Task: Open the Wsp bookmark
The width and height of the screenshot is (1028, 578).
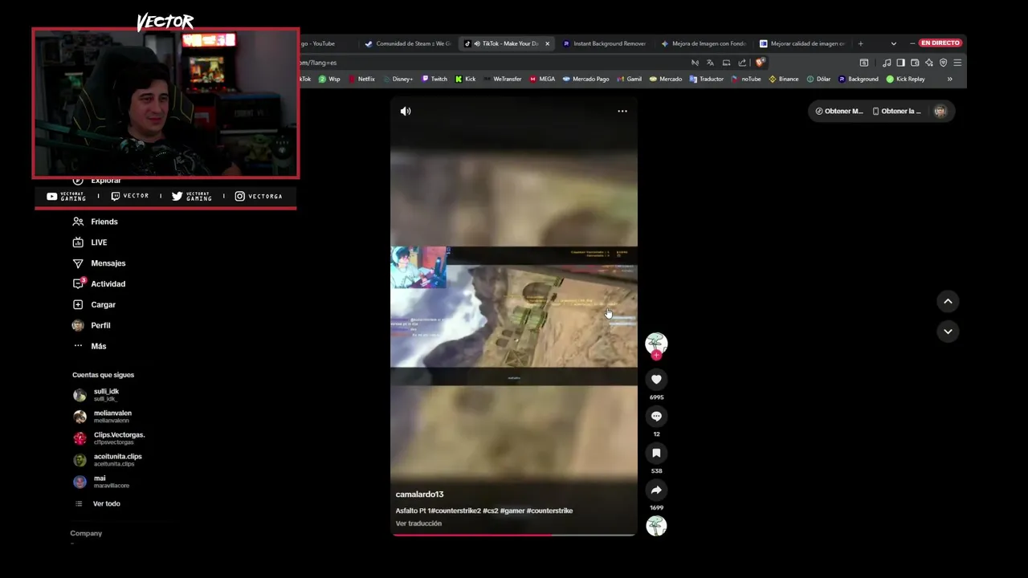Action: click(x=329, y=79)
